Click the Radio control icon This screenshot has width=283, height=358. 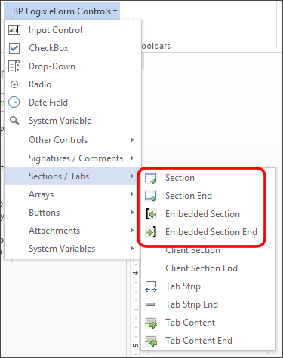(14, 84)
